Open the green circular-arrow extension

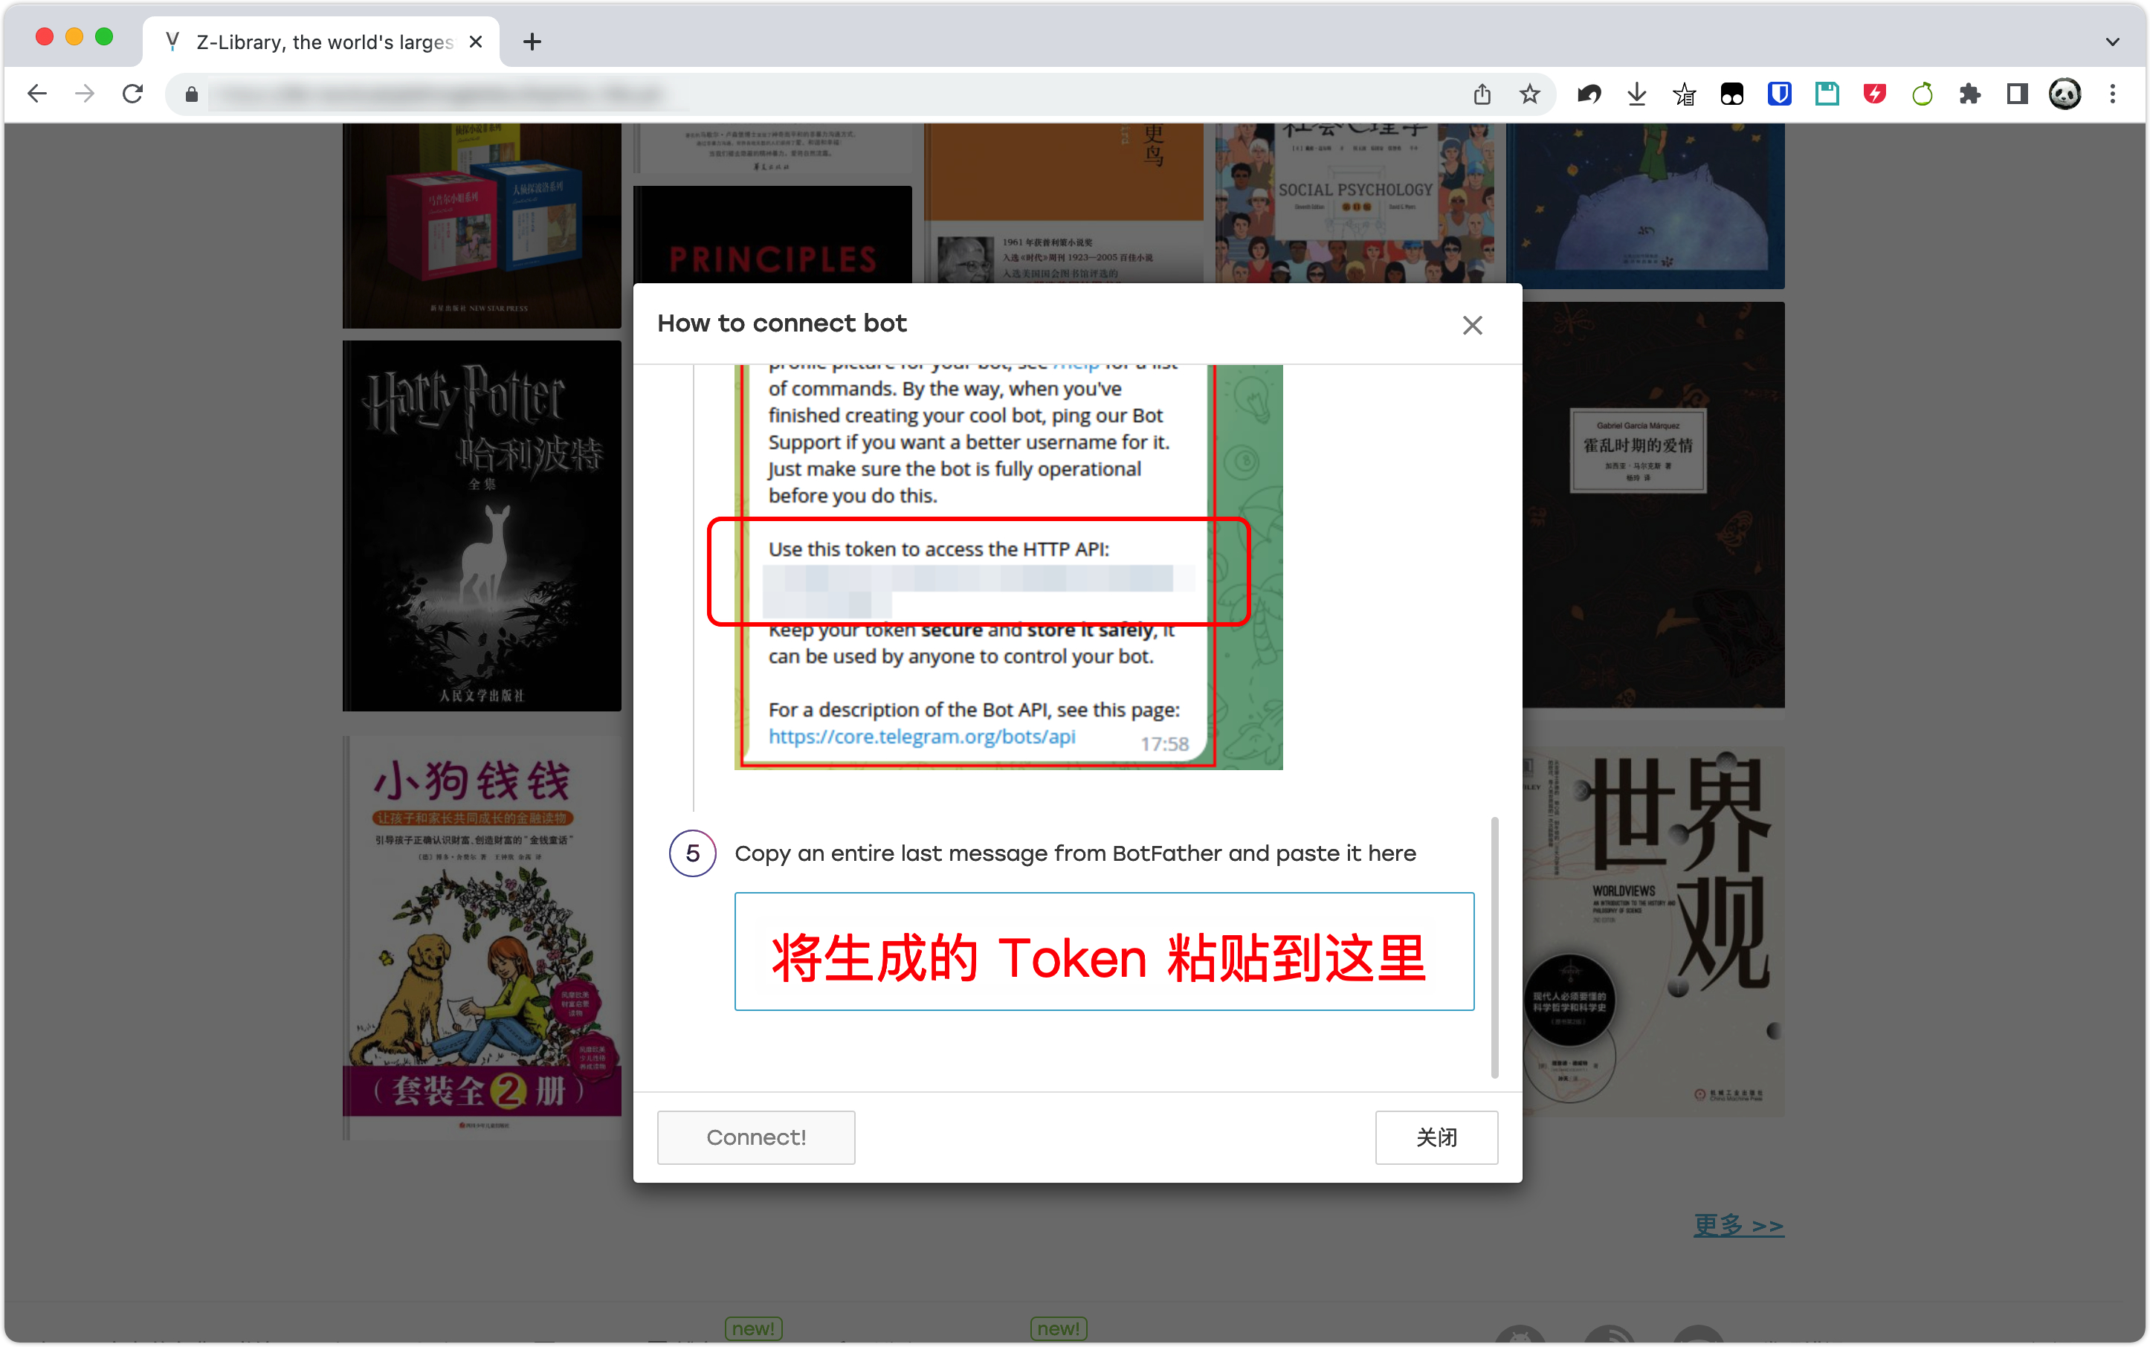pos(1922,94)
